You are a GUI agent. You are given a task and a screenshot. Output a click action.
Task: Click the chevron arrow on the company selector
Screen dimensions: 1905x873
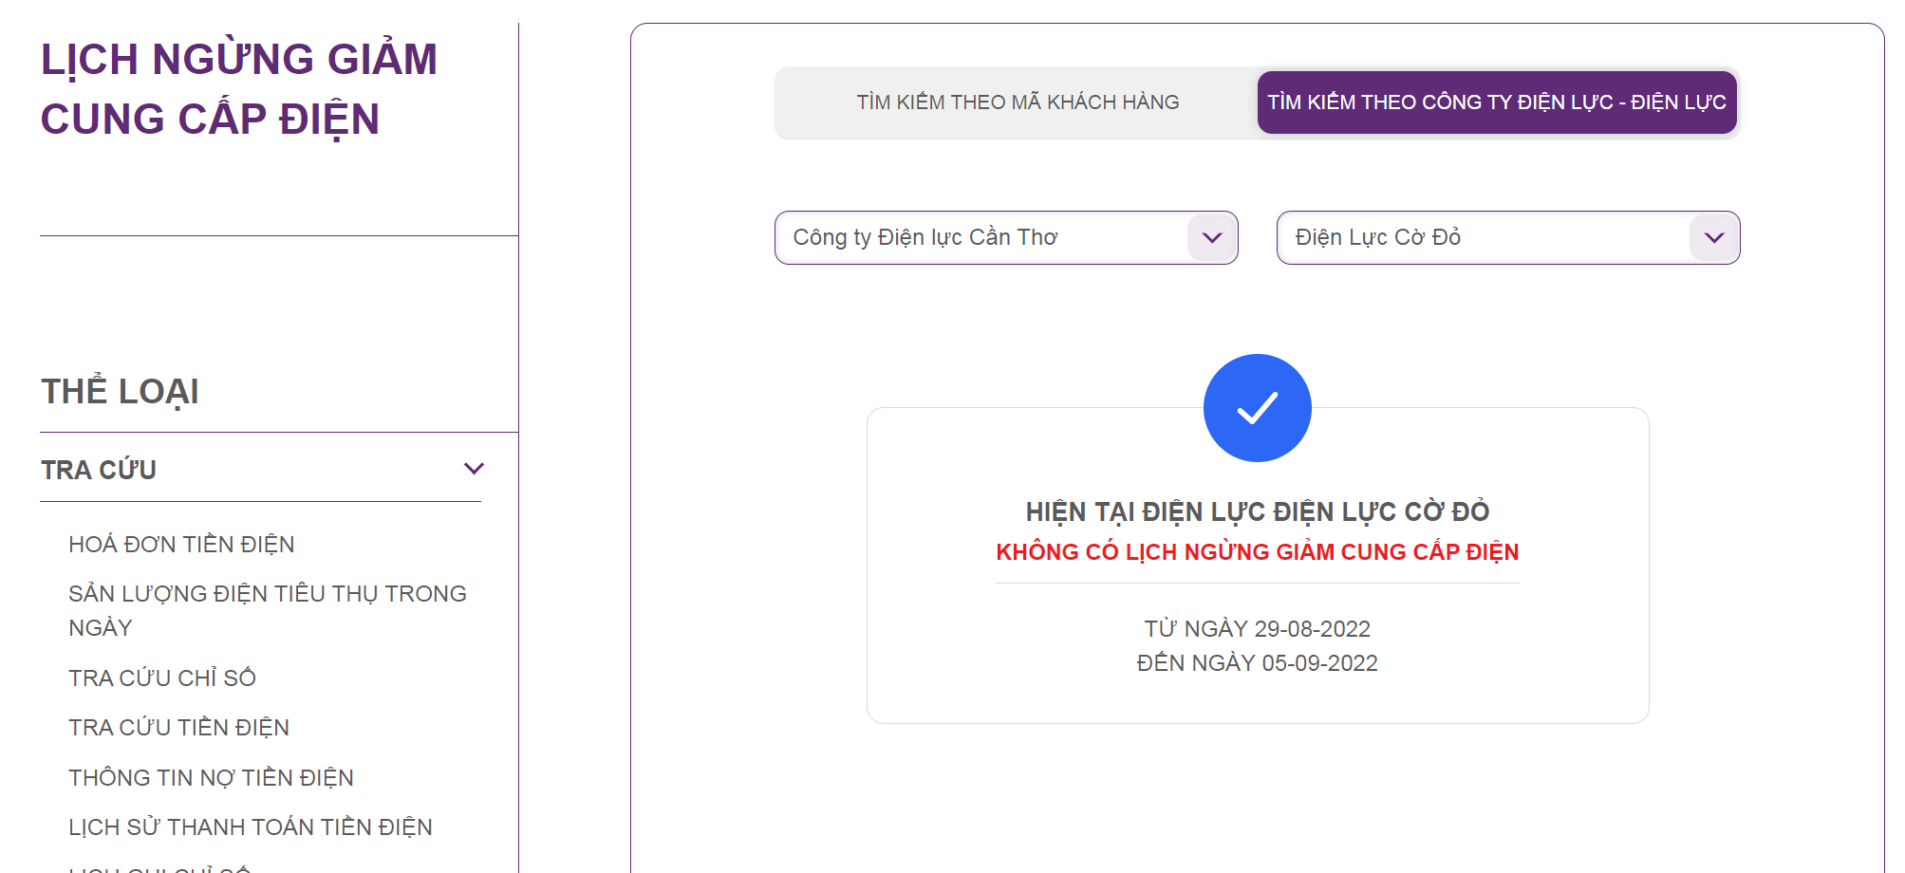(x=1212, y=237)
